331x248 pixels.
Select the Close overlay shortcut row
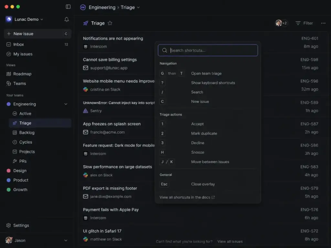click(x=208, y=184)
